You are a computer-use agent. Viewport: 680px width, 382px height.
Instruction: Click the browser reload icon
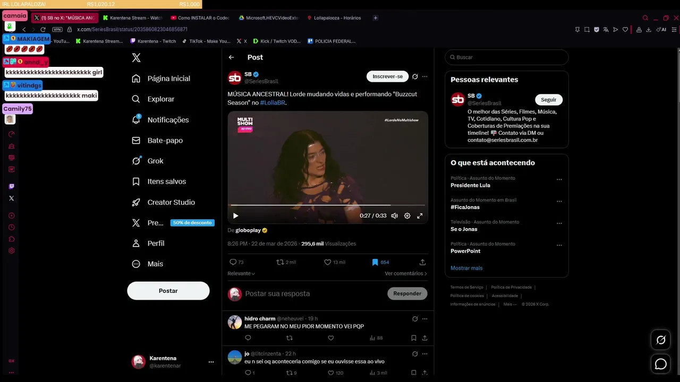43,30
